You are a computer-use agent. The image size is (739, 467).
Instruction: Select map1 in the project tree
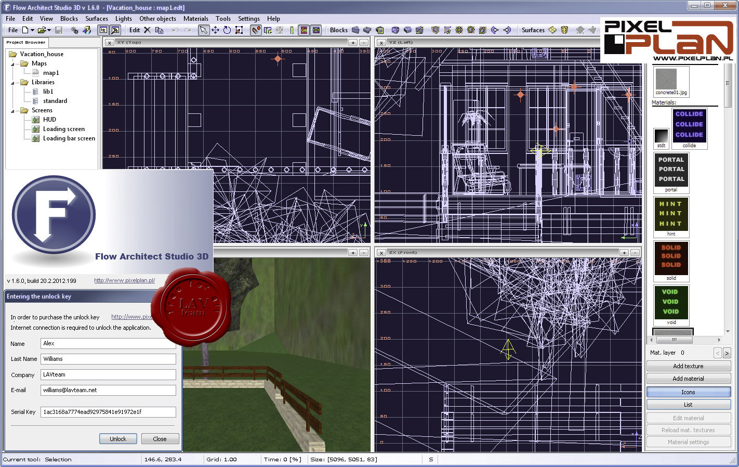(x=51, y=73)
